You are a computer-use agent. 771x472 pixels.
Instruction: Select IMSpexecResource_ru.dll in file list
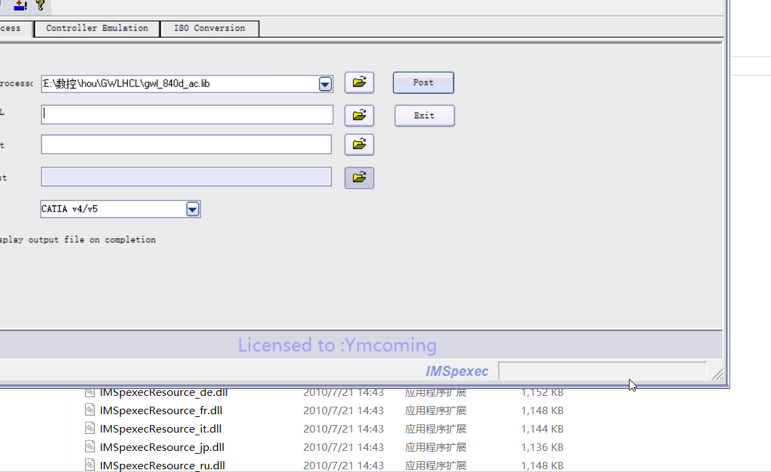pos(162,465)
